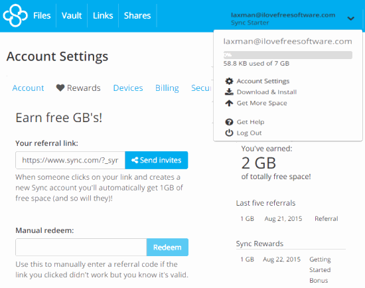The width and height of the screenshot is (365, 288).
Task: Click the question mark Get Help icon
Action: coord(229,122)
